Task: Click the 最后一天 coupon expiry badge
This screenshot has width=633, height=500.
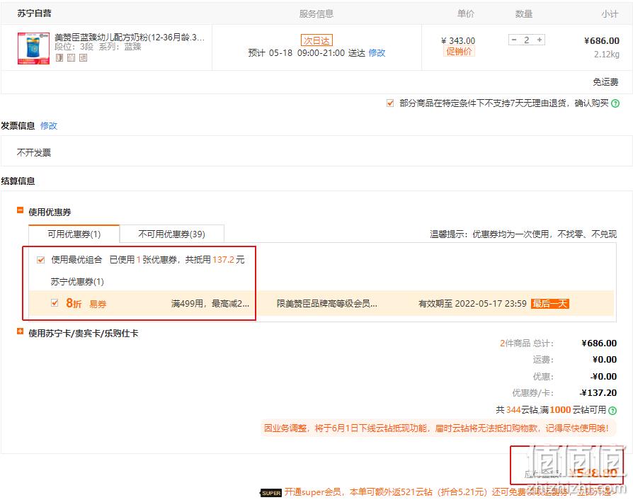Action: click(550, 303)
